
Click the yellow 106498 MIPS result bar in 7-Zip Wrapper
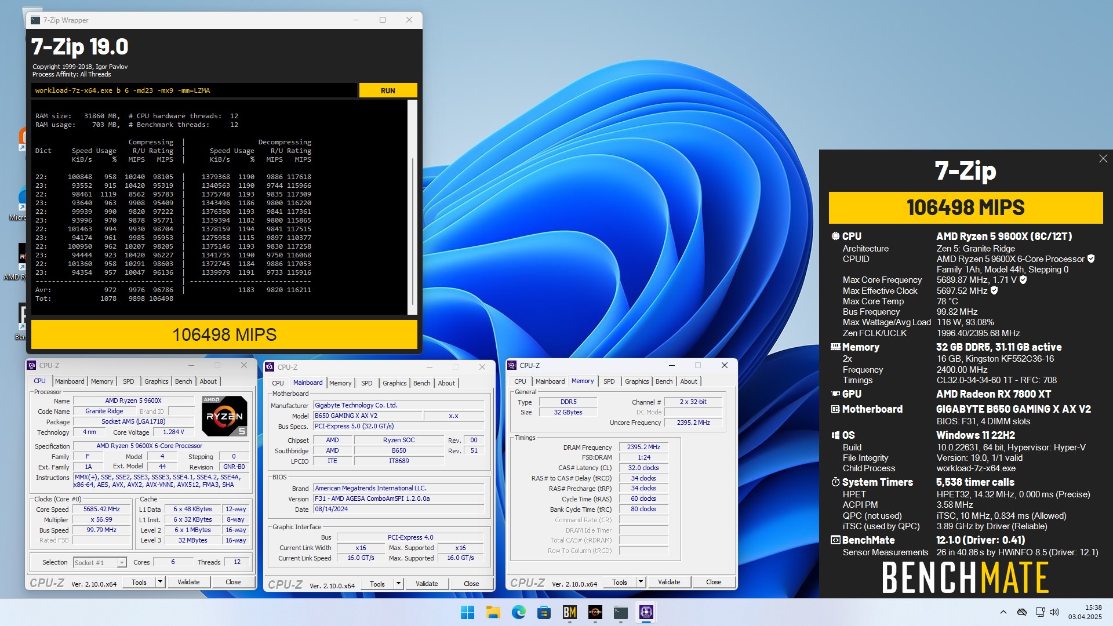(x=224, y=334)
